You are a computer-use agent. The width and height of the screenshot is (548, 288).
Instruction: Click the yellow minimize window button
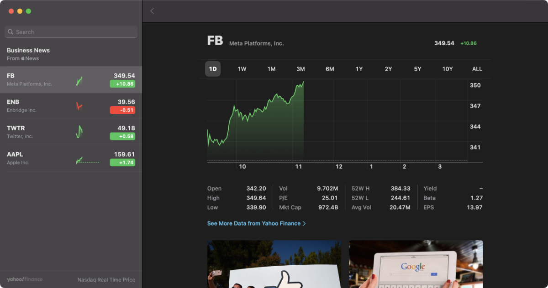click(x=20, y=11)
